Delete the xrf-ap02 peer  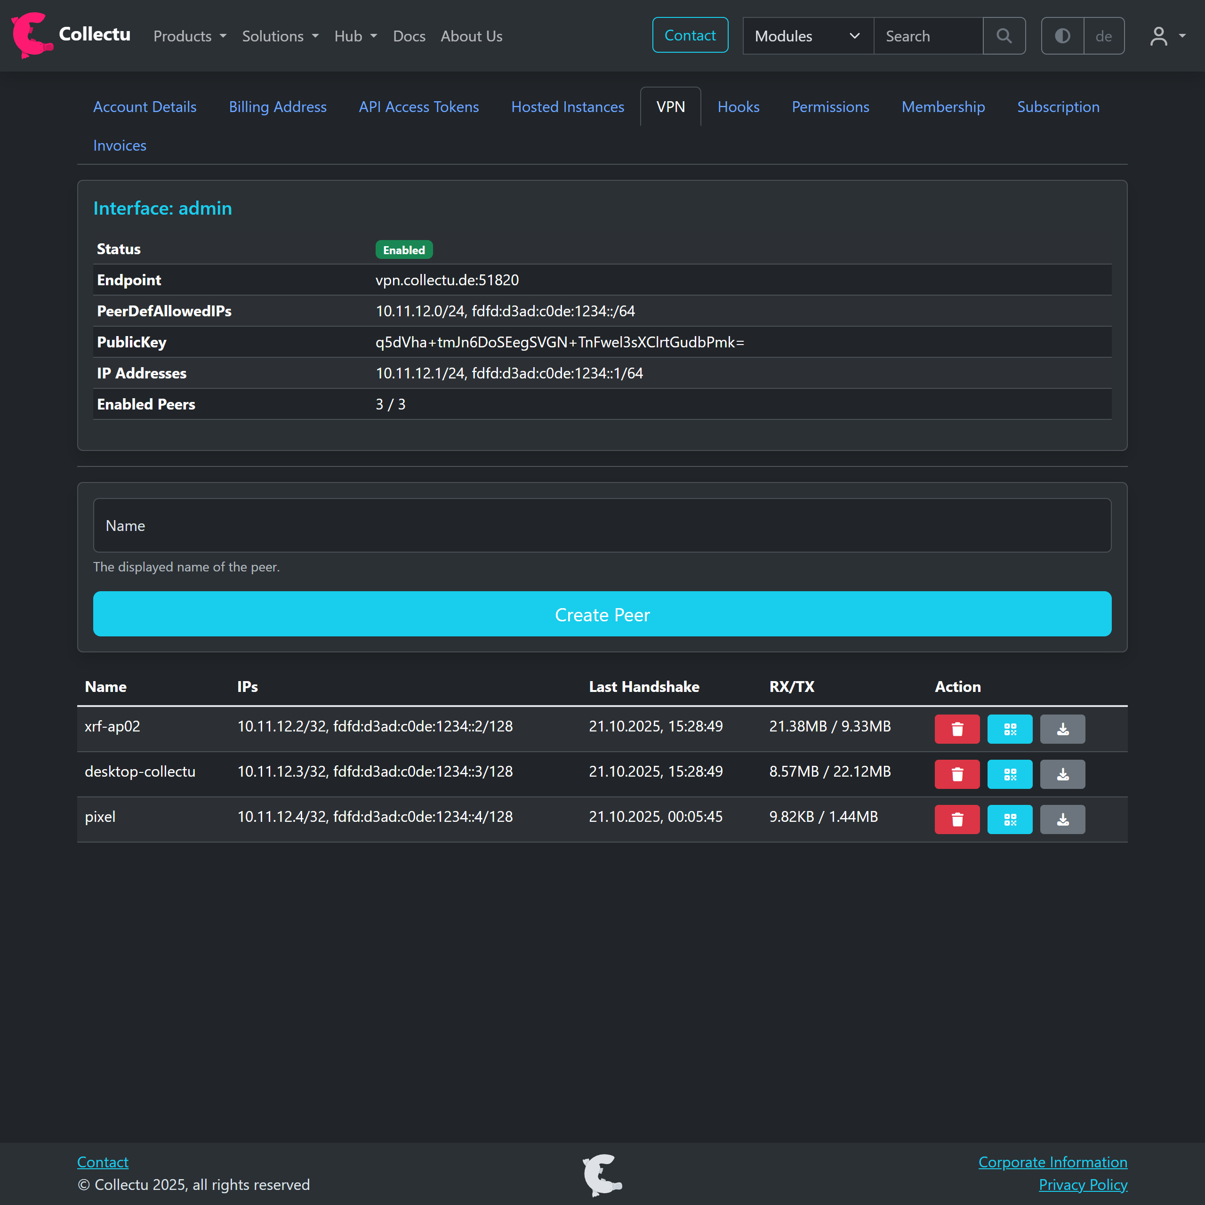click(957, 729)
